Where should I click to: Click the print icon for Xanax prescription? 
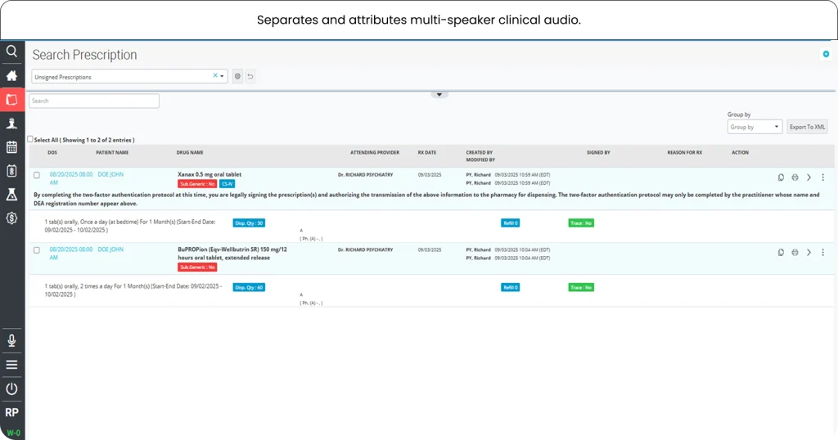point(795,177)
